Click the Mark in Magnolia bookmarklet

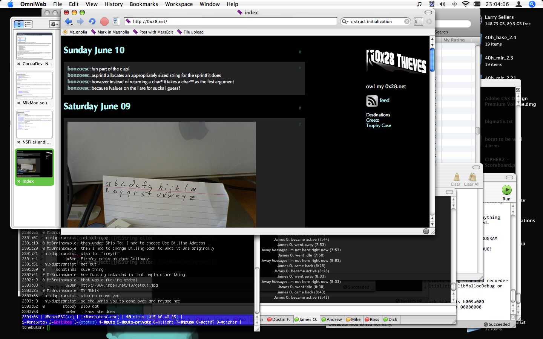(110, 32)
